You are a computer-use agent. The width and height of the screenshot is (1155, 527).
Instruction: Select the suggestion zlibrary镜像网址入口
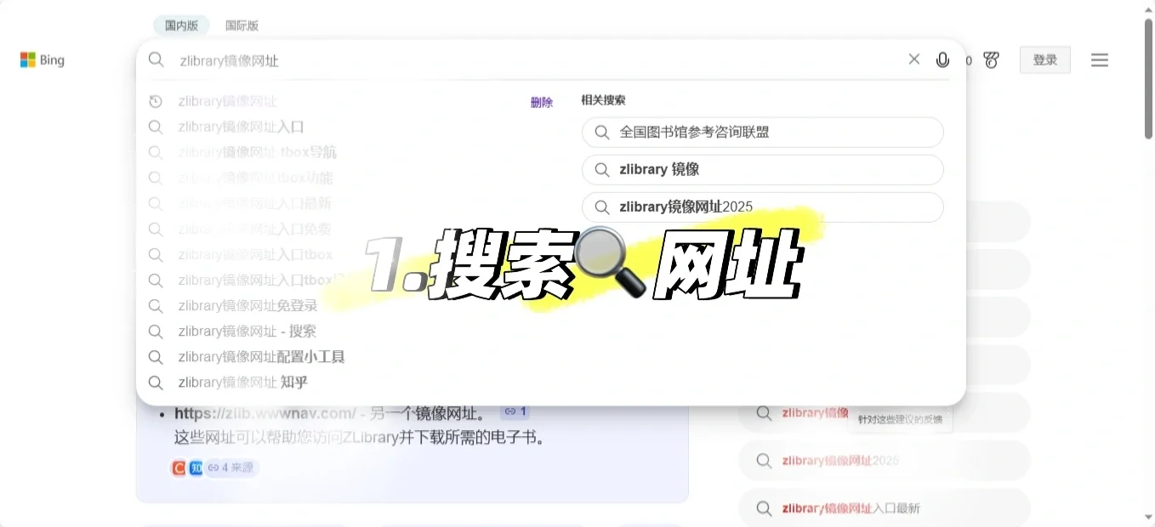coord(242,127)
